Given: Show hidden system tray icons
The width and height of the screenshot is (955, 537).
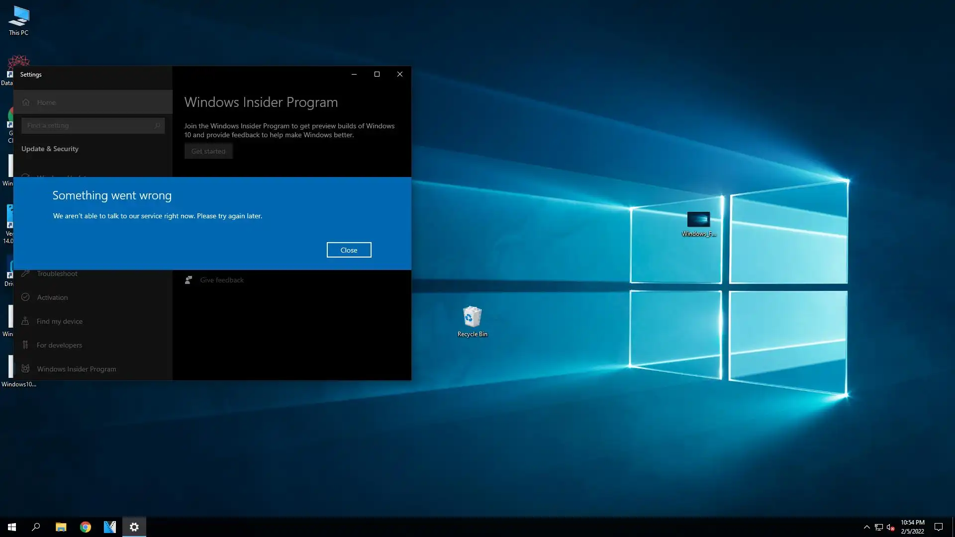Looking at the screenshot, I should click(866, 527).
